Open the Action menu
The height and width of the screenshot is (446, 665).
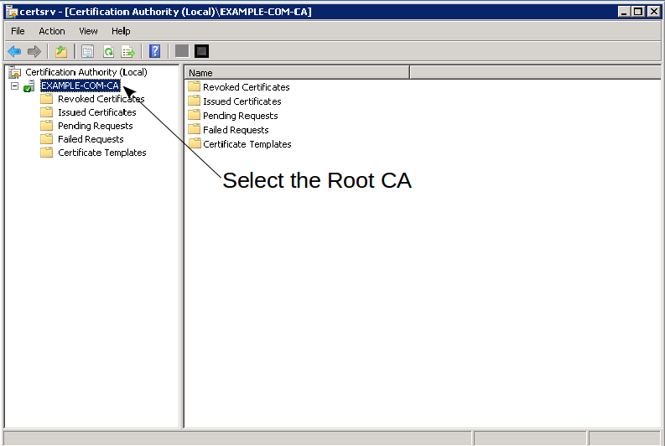coord(51,31)
